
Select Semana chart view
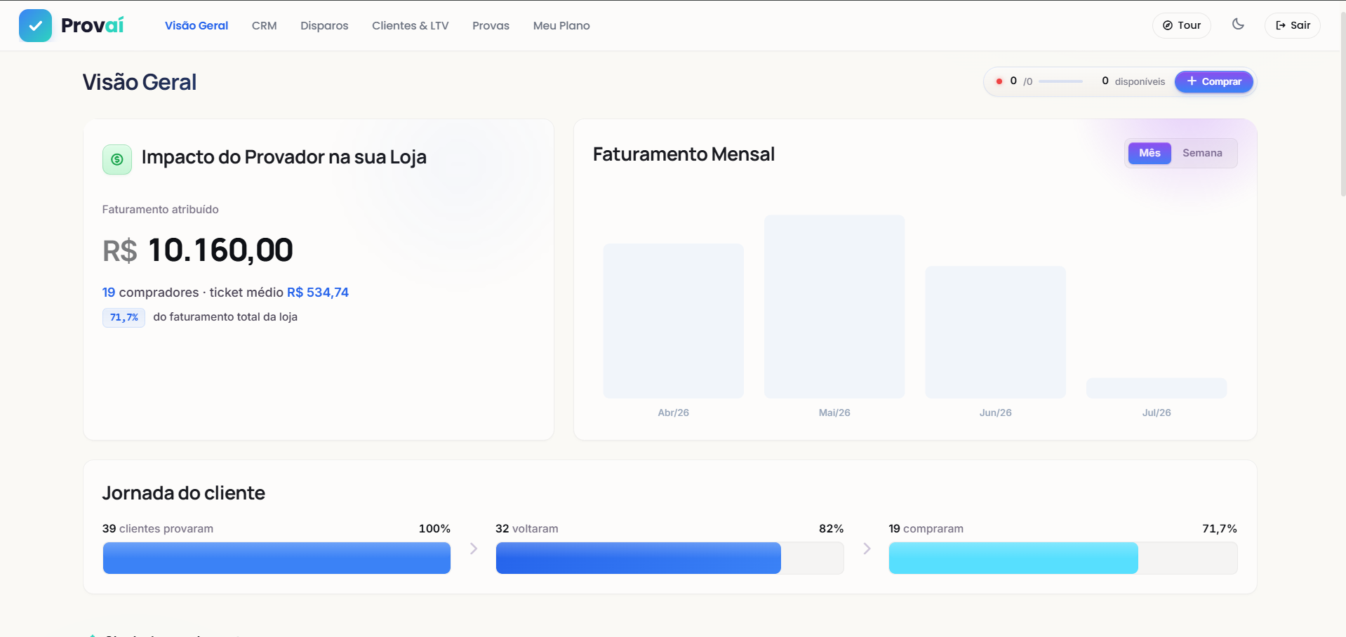tap(1202, 153)
